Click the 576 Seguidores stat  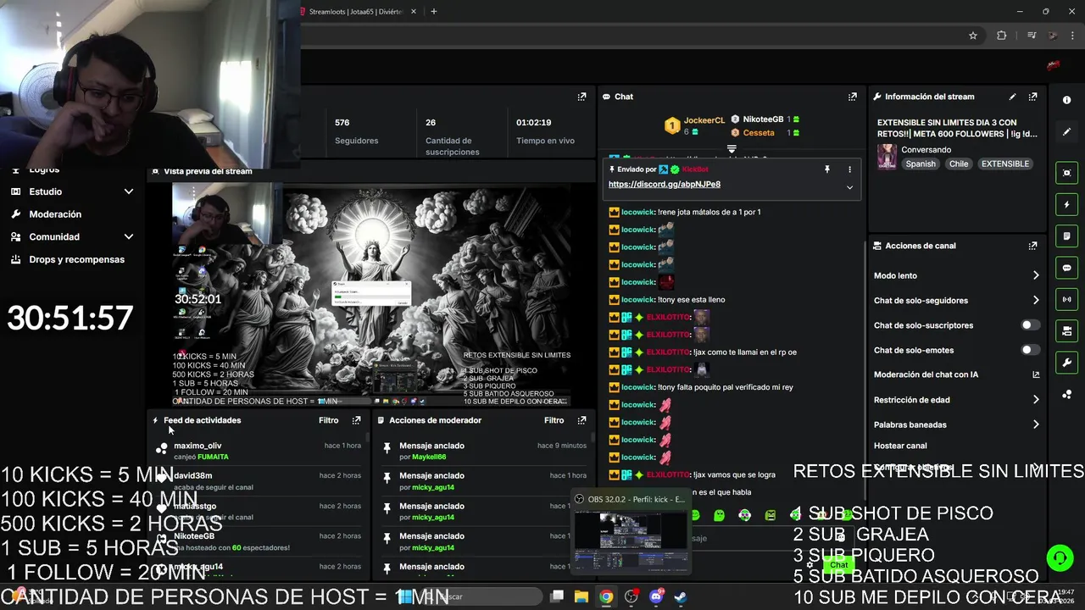coord(356,131)
